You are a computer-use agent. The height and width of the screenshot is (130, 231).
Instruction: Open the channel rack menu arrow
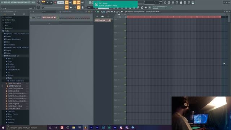(x=31, y=12)
